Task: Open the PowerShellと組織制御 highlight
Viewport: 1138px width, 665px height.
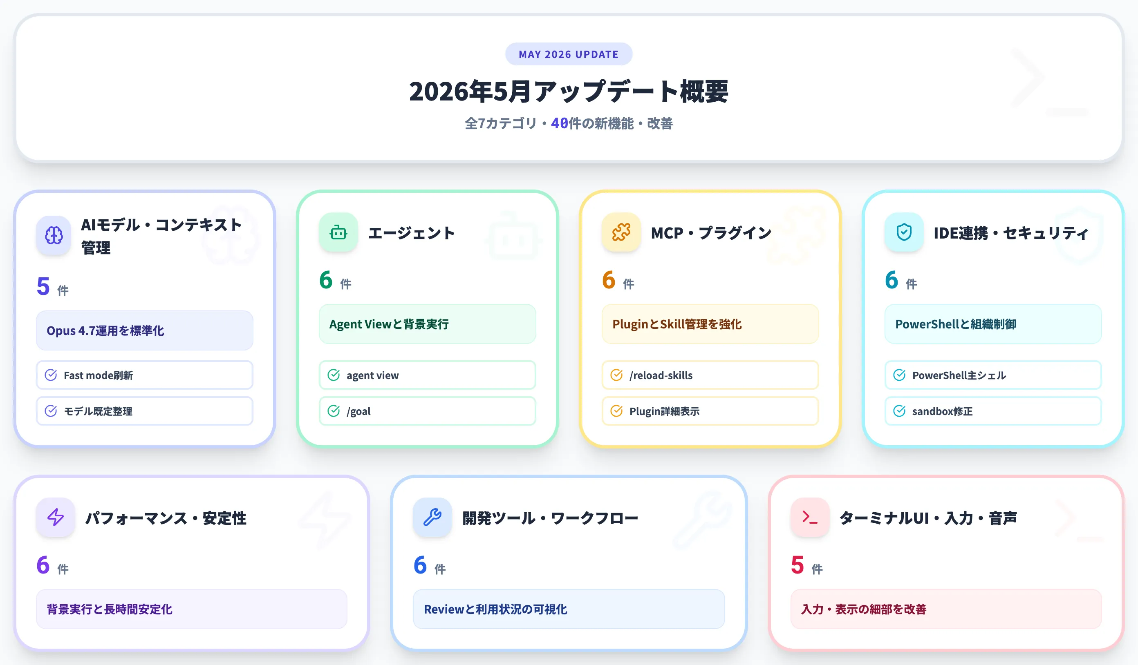Action: click(x=993, y=324)
